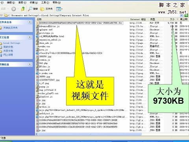This screenshot has width=189, height=142.
Task: Click the qplayer.swf file icon
Action: tap(37, 30)
